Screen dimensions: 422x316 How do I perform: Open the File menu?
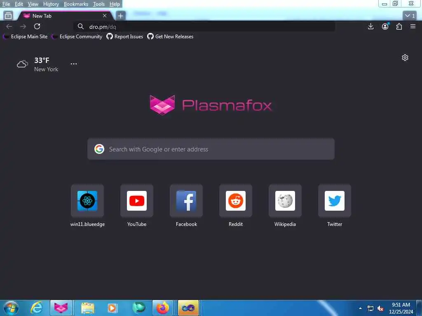pos(6,4)
